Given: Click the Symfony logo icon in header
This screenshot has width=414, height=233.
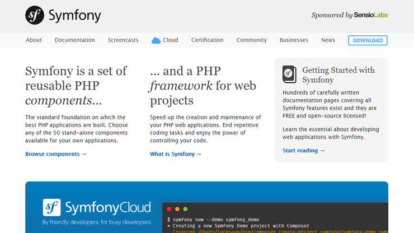Looking at the screenshot, I should (35, 15).
